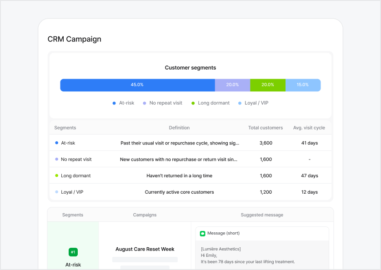The height and width of the screenshot is (270, 381).
Task: Click 'Currently active core customers'
Action: pos(179,192)
